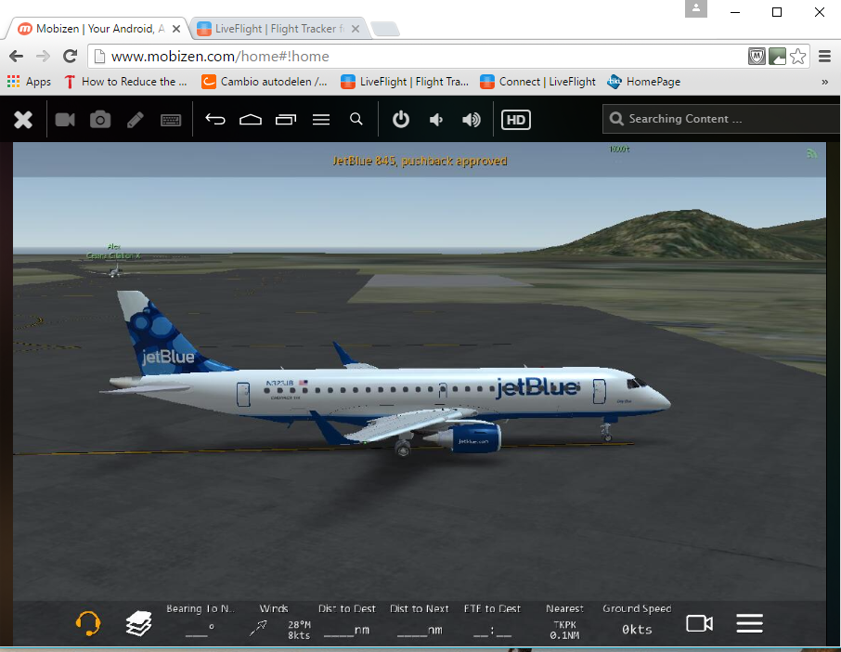Open the ATC headset icon in the simulator
The width and height of the screenshot is (841, 652).
point(88,623)
